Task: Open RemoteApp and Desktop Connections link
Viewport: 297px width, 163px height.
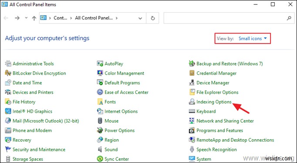Action: click(x=235, y=140)
